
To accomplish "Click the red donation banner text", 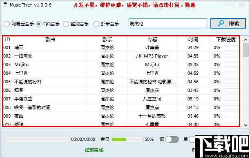I will pos(134,5).
